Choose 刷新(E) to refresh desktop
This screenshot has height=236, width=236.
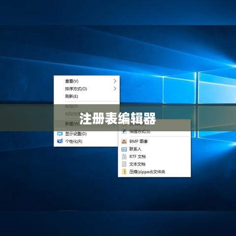pyautogui.click(x=87, y=96)
